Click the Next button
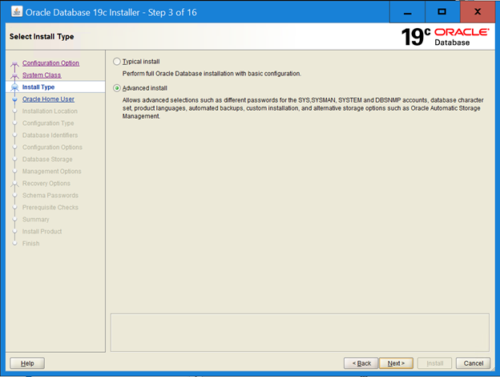Viewport: 500px width, 377px height. [x=396, y=363]
